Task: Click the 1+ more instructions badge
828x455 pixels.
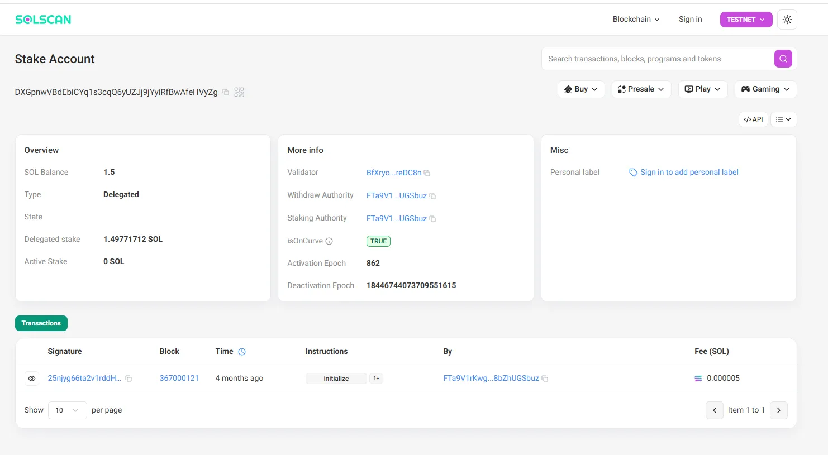Action: click(x=377, y=379)
